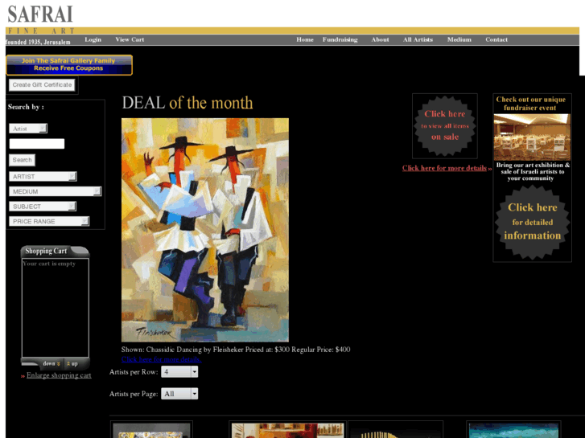
Task: Click the 'for detailed information' badge
Action: click(533, 222)
